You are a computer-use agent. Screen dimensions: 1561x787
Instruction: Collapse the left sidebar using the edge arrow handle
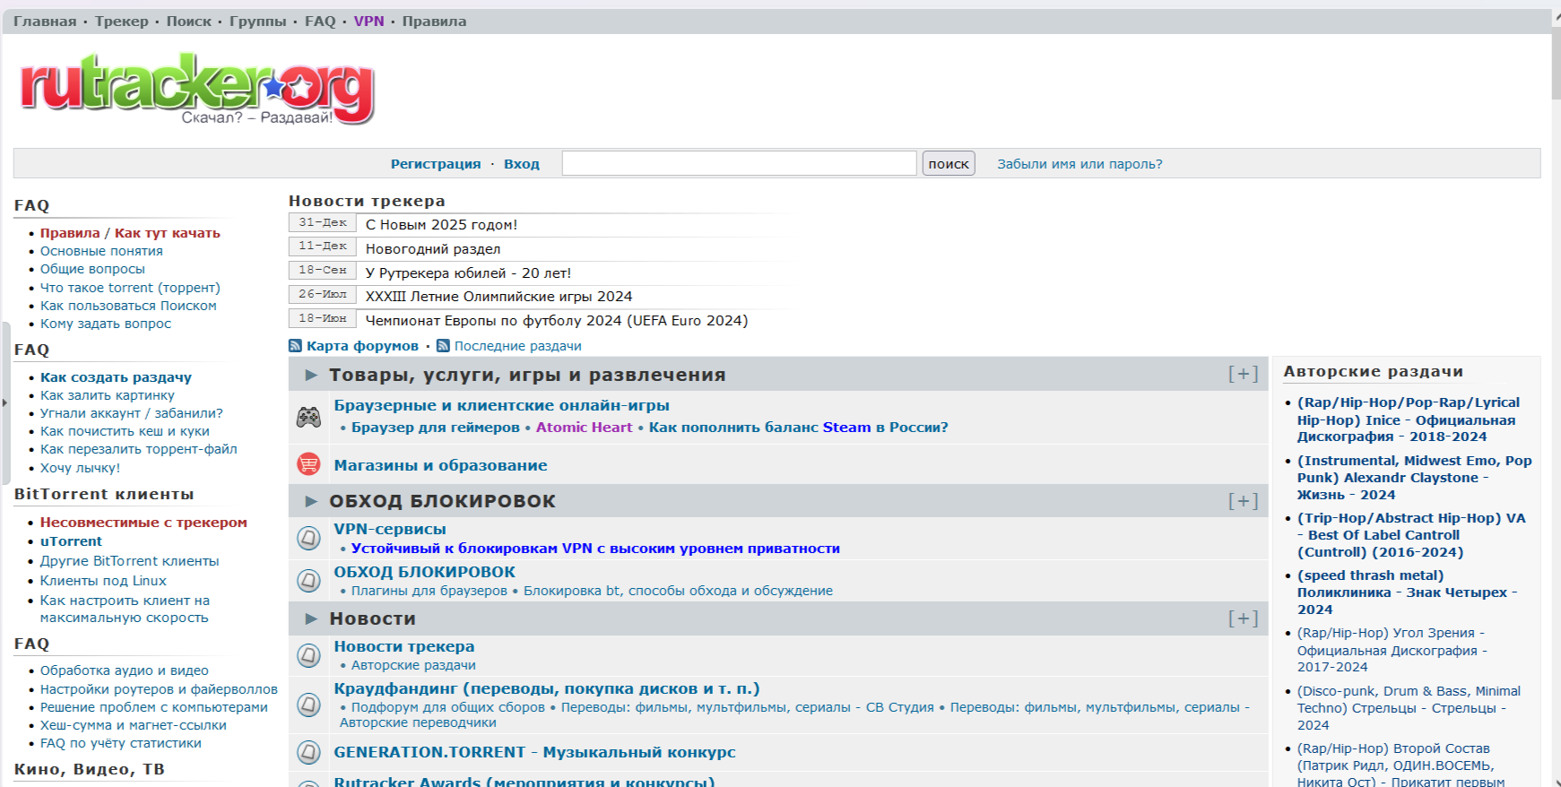point(5,403)
